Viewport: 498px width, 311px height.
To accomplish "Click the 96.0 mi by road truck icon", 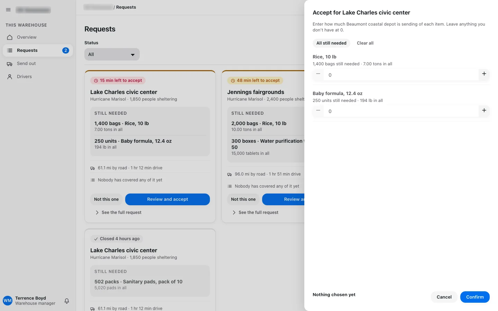I will pyautogui.click(x=230, y=175).
